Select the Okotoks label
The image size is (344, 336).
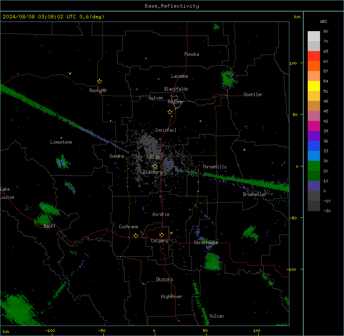coord(164,279)
